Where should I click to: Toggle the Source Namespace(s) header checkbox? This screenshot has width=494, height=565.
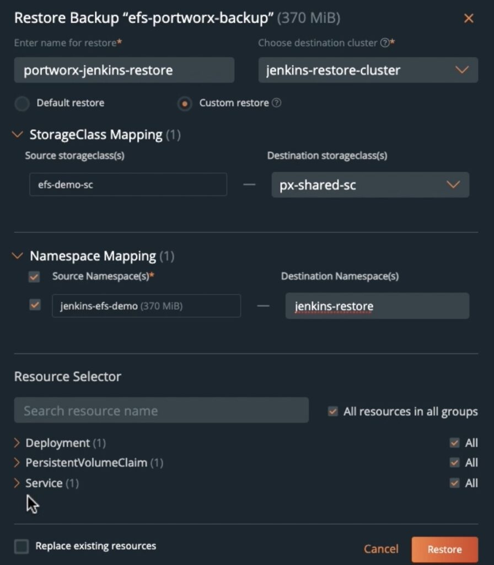34,277
